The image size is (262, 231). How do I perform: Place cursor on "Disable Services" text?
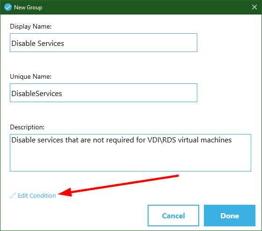click(x=37, y=44)
